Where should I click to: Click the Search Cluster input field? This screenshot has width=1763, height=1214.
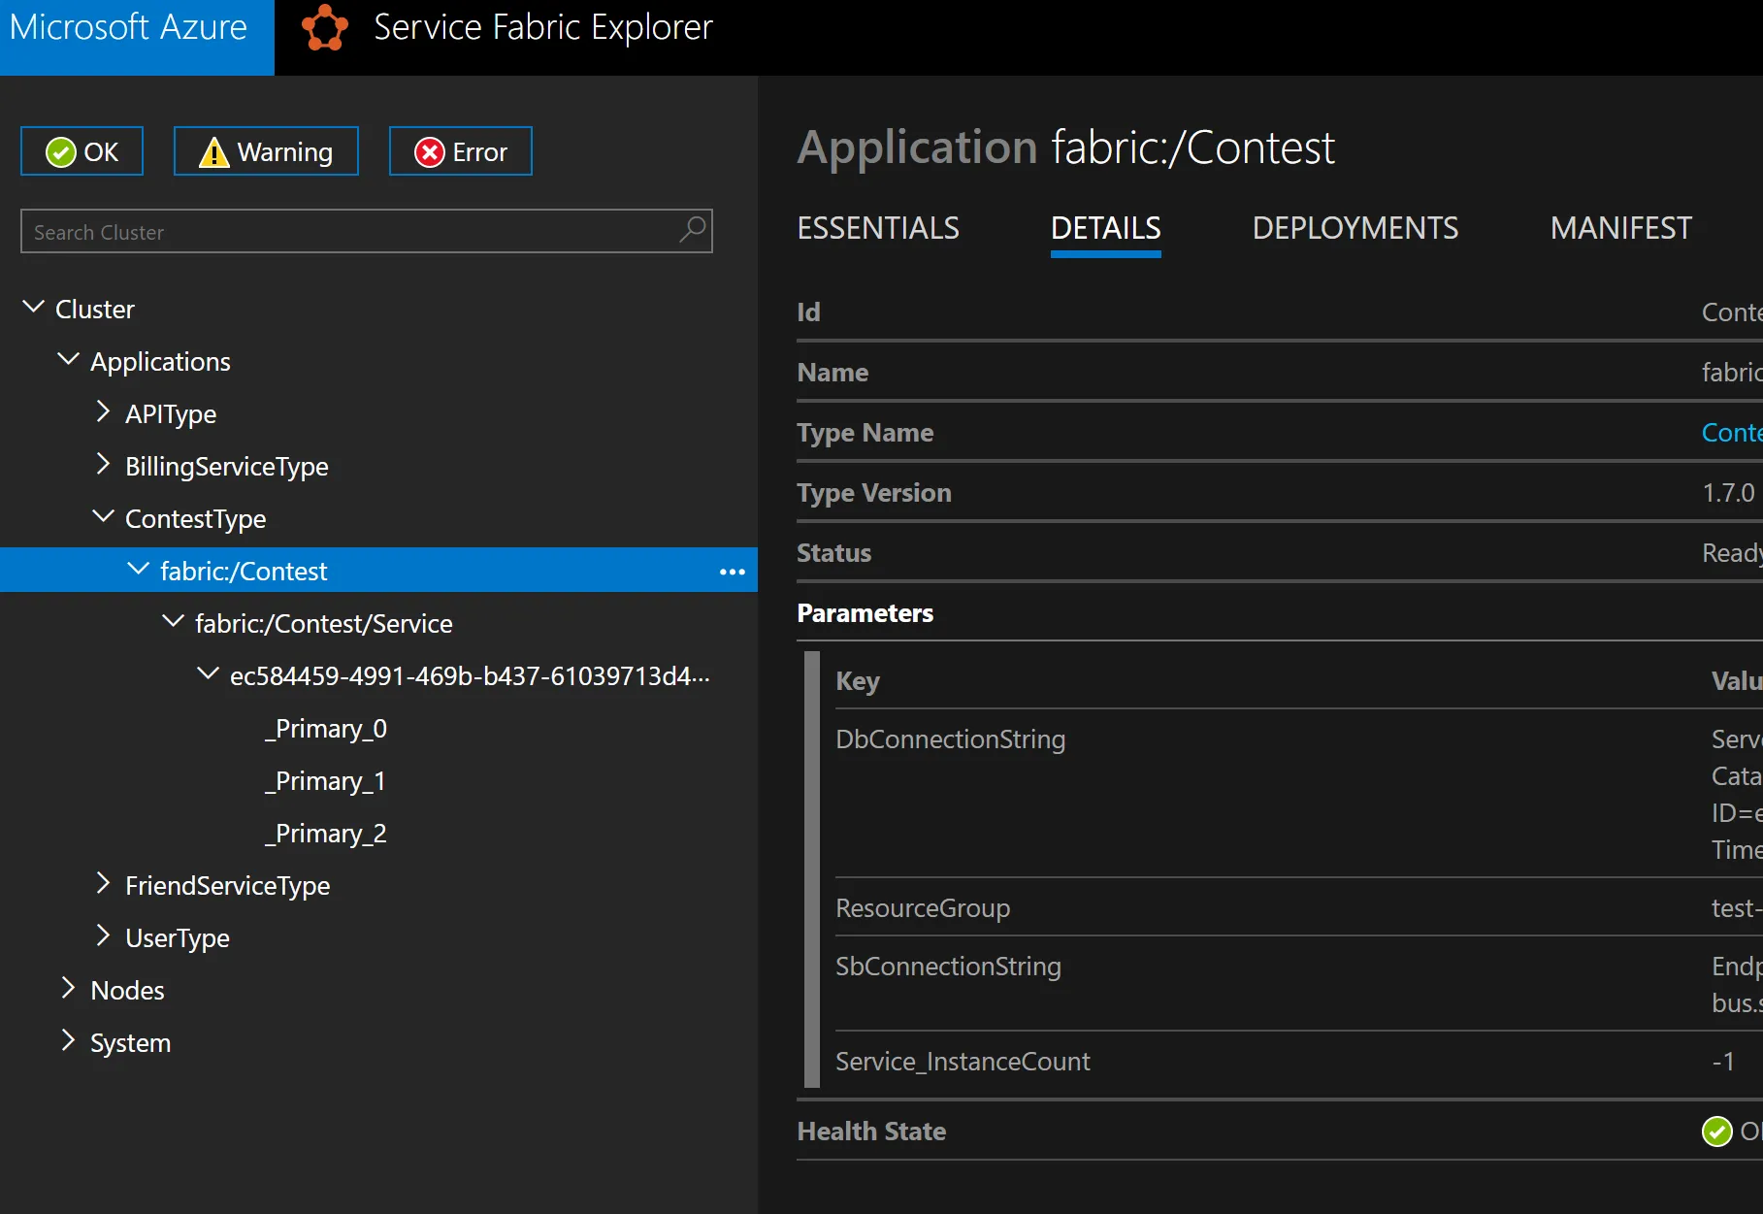(x=349, y=232)
